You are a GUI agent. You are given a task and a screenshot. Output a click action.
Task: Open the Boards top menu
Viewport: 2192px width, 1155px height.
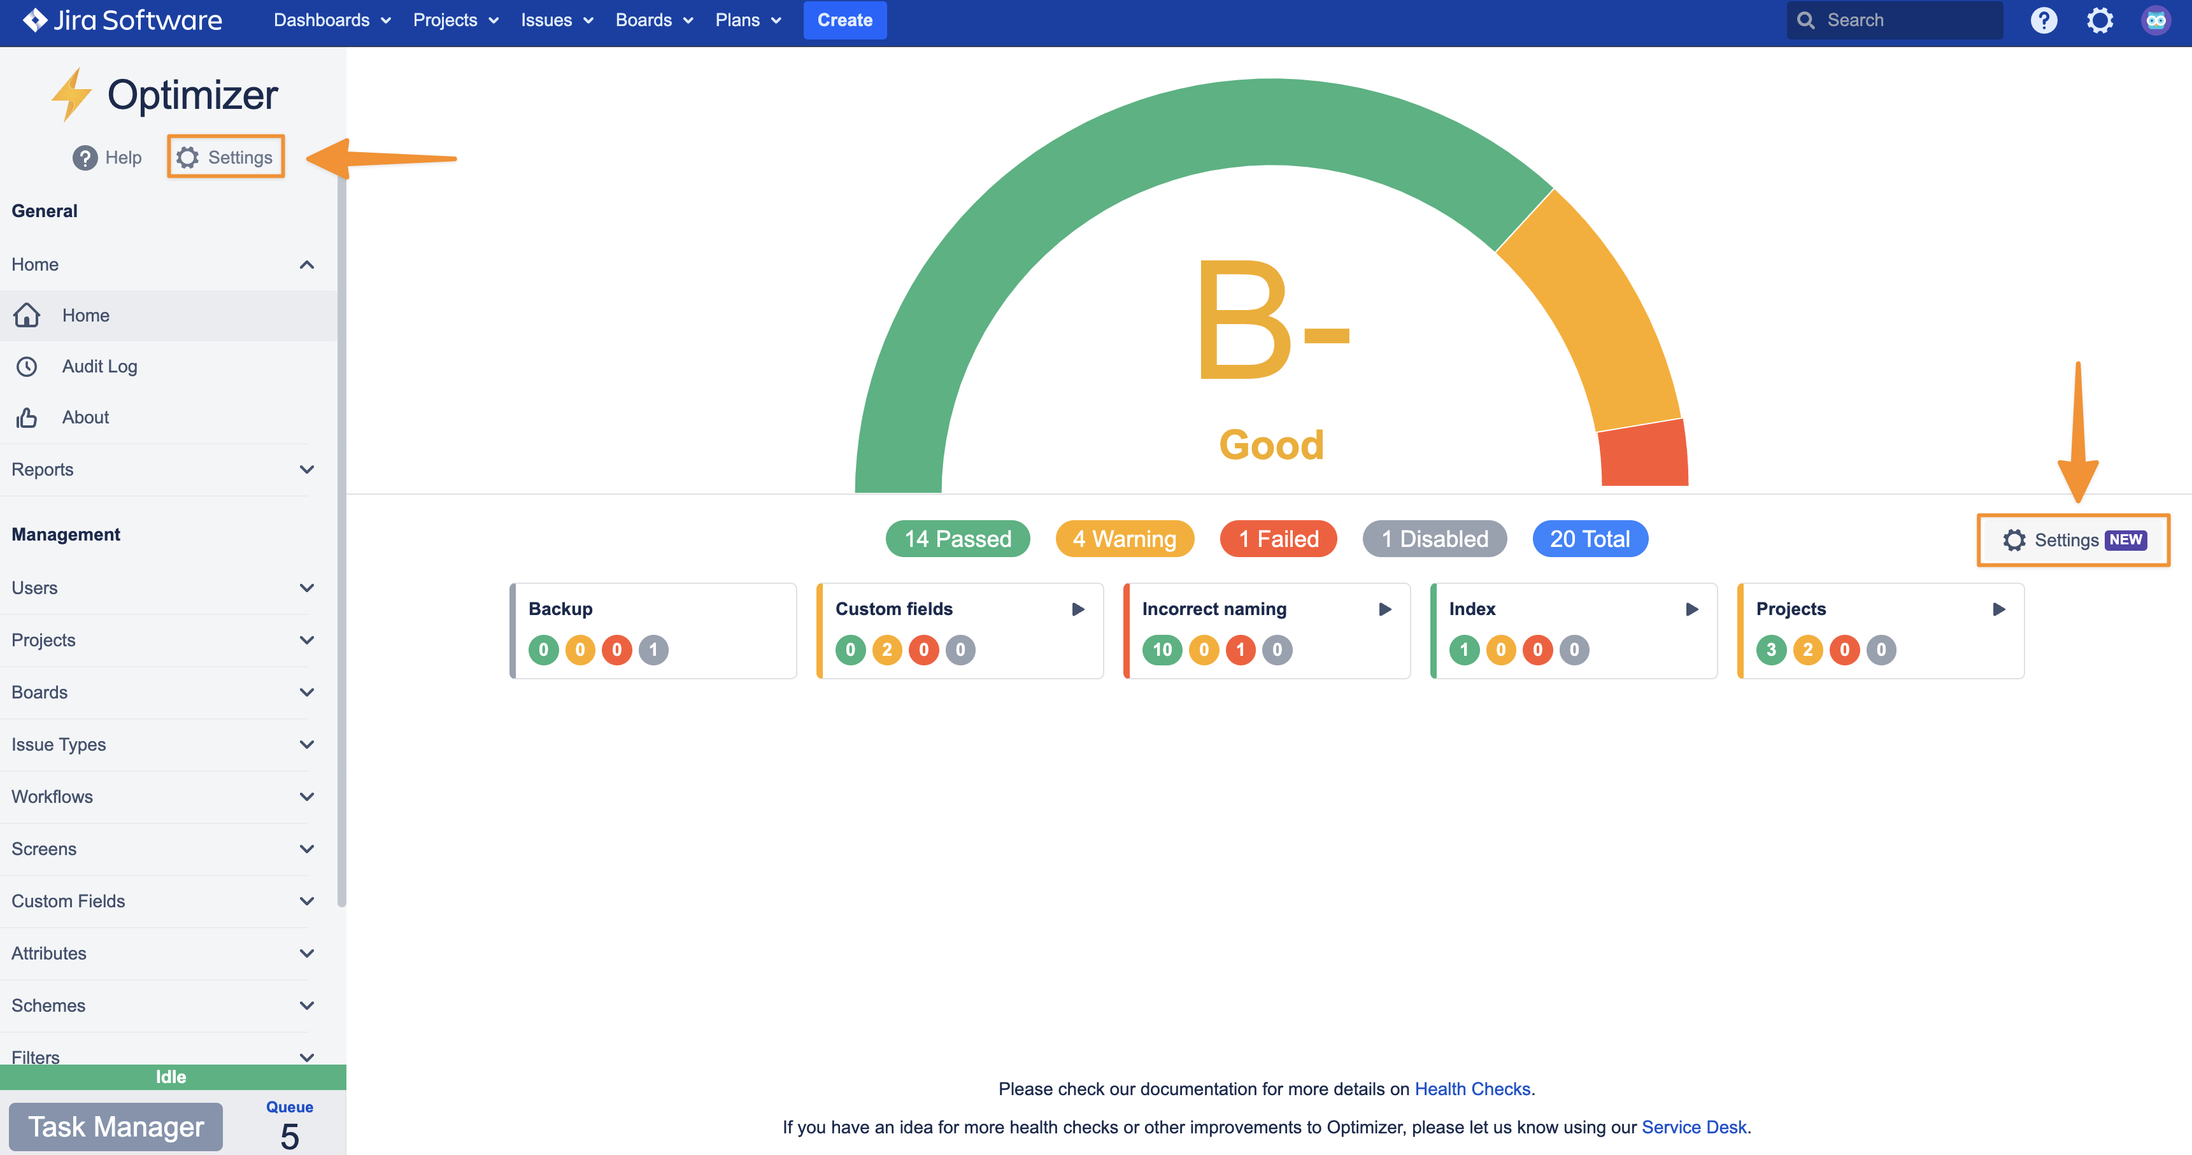coord(653,20)
